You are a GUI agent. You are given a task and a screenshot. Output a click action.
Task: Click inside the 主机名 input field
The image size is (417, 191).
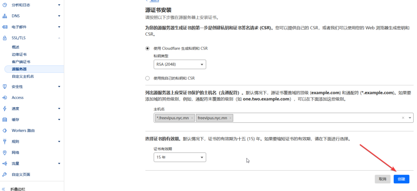coord(314,118)
